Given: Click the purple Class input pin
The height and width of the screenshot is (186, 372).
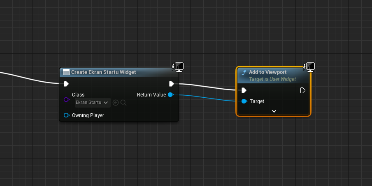Looking at the screenshot, I should pos(66,99).
